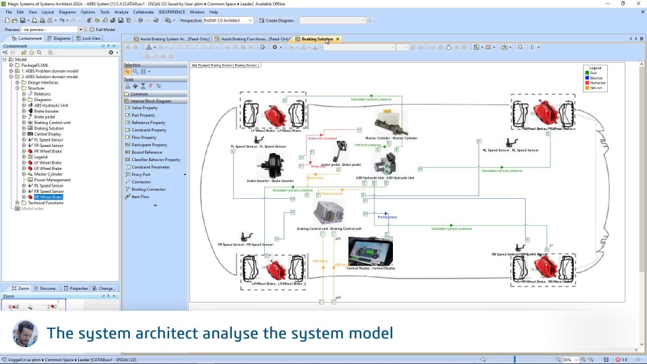This screenshot has height=364, width=647.
Task: Open the Analyze menu
Action: click(121, 12)
